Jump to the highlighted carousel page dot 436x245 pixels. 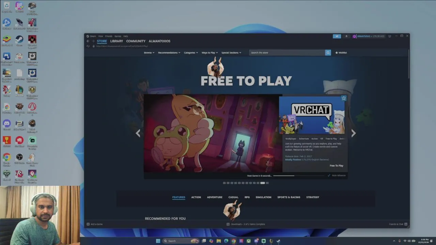(x=263, y=183)
